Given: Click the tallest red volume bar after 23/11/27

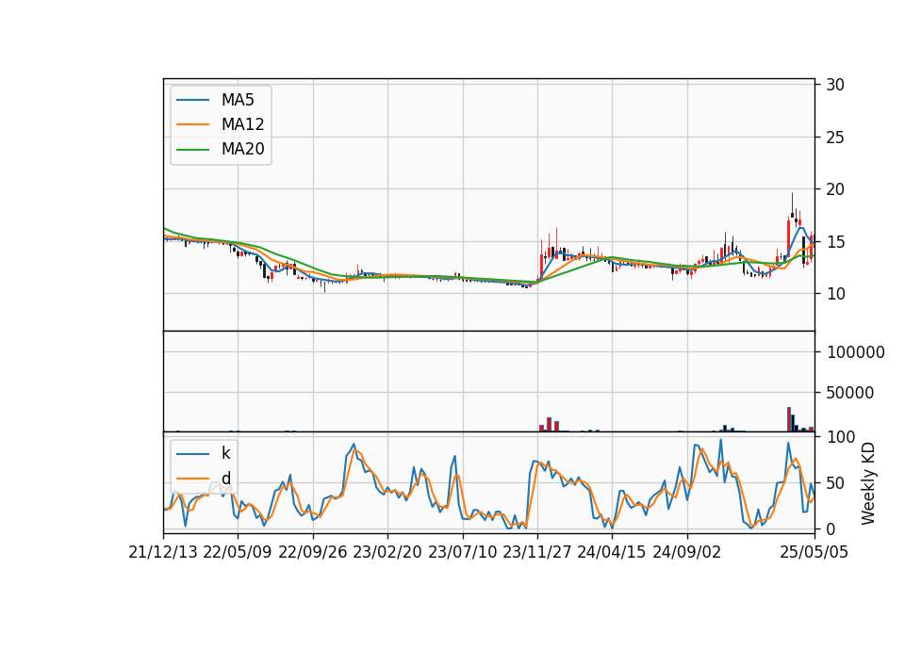Looking at the screenshot, I should 549,425.
